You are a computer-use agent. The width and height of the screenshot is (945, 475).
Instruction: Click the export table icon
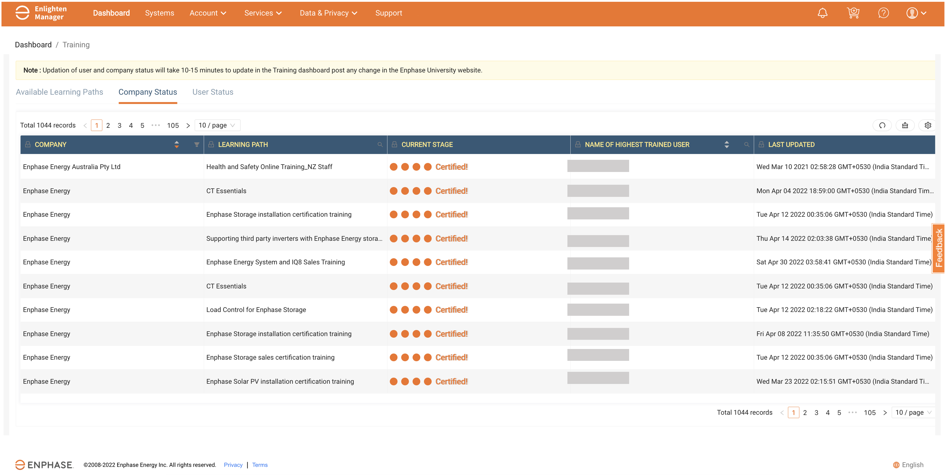coord(905,125)
